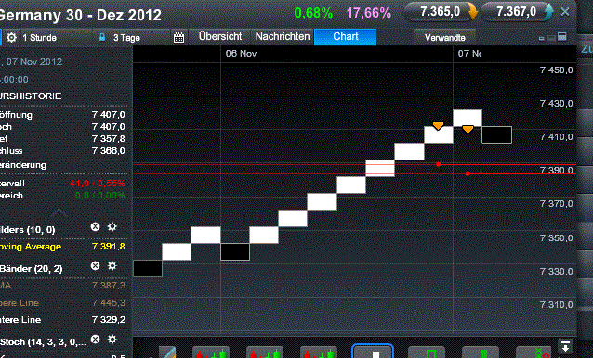Open settings gear for Stoch indicator
The width and height of the screenshot is (593, 358).
pyautogui.click(x=112, y=339)
